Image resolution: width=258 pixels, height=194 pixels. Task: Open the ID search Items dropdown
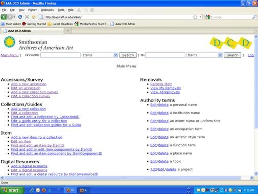click(204, 55)
